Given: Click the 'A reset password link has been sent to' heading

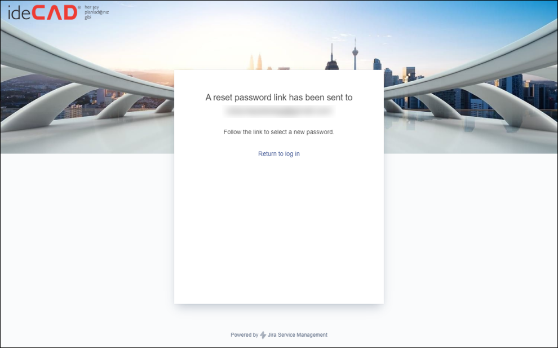Looking at the screenshot, I should click(278, 97).
